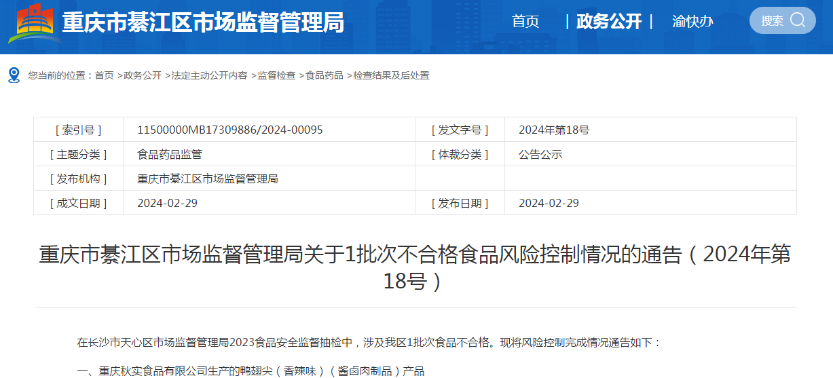Select 政务公开 in the top navigation bar
The image size is (833, 378).
click(608, 22)
